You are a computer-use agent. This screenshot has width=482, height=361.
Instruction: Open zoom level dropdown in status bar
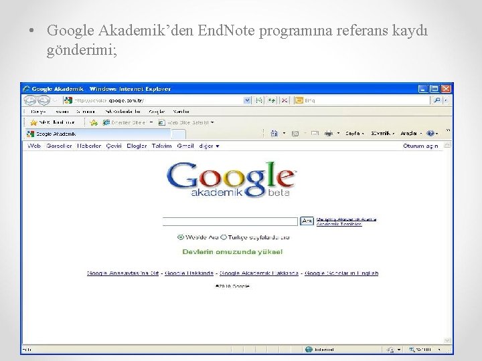439,350
